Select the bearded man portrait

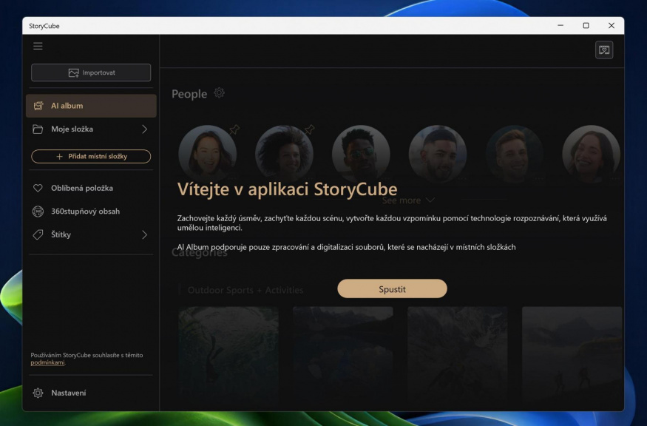(x=438, y=154)
